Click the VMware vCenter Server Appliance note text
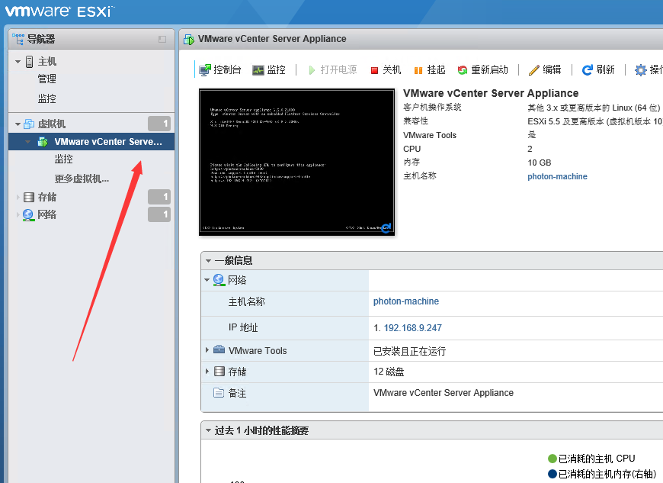Screen dimensions: 663x483 tap(444, 393)
